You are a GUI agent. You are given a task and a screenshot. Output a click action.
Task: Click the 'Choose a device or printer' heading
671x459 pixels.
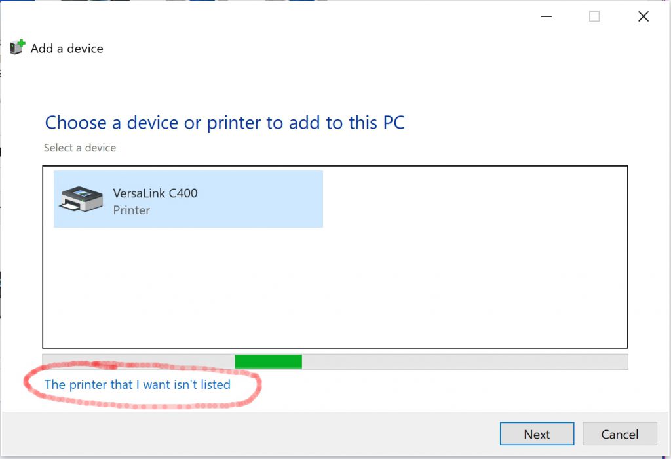pyautogui.click(x=225, y=123)
